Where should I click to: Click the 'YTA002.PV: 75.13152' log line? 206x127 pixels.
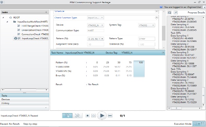[x=183, y=99]
